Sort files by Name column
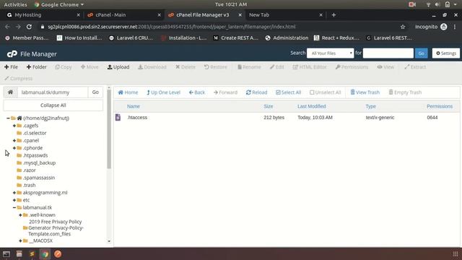Image resolution: width=462 pixels, height=260 pixels. click(x=134, y=106)
